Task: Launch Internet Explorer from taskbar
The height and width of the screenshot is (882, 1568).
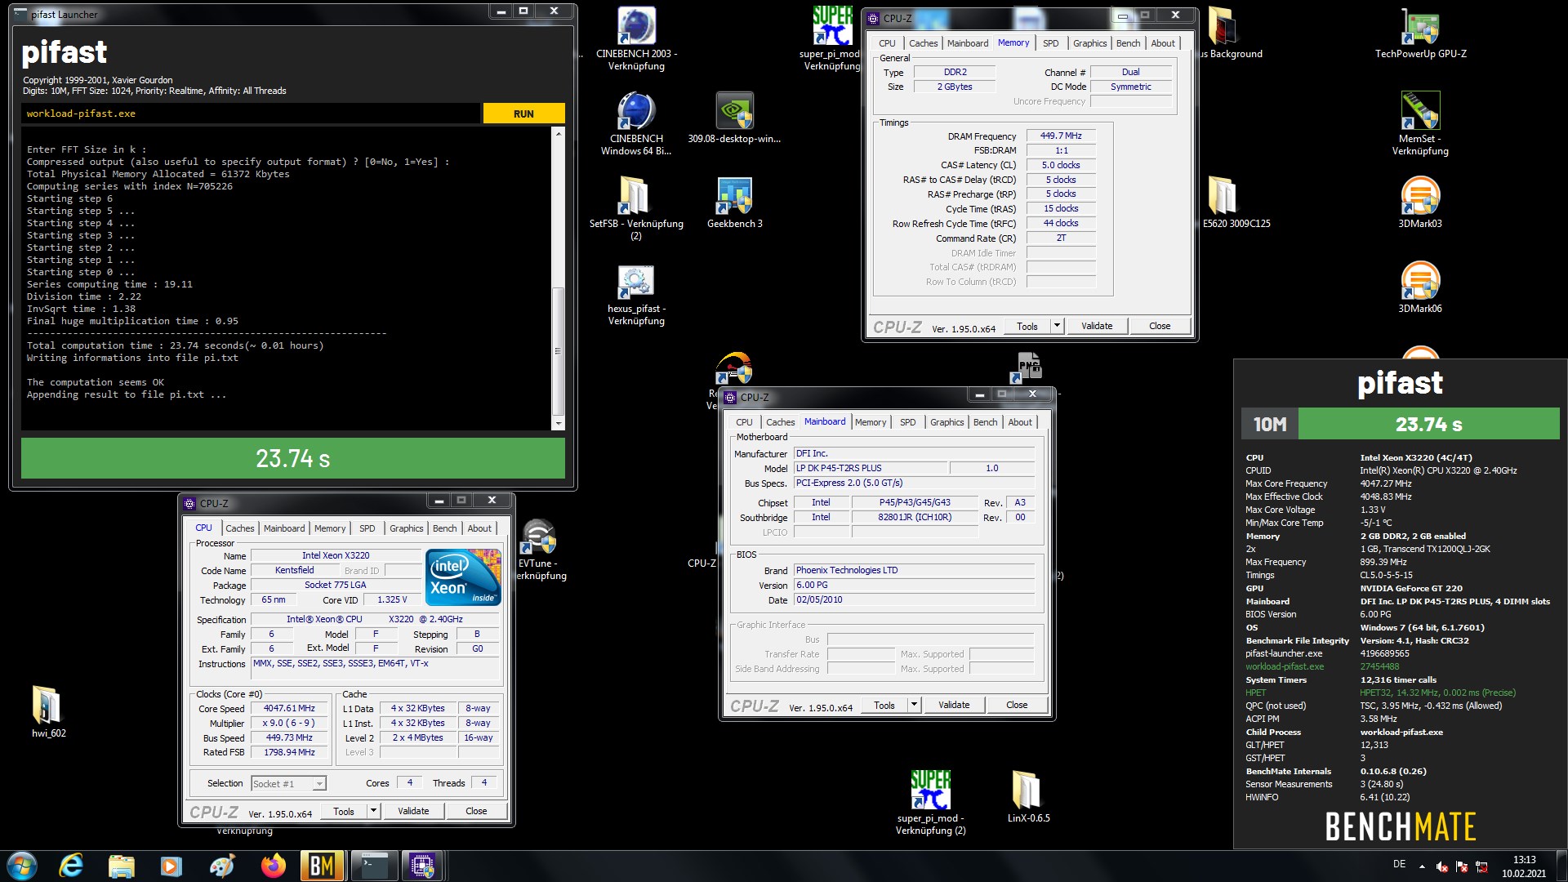Action: tap(72, 865)
